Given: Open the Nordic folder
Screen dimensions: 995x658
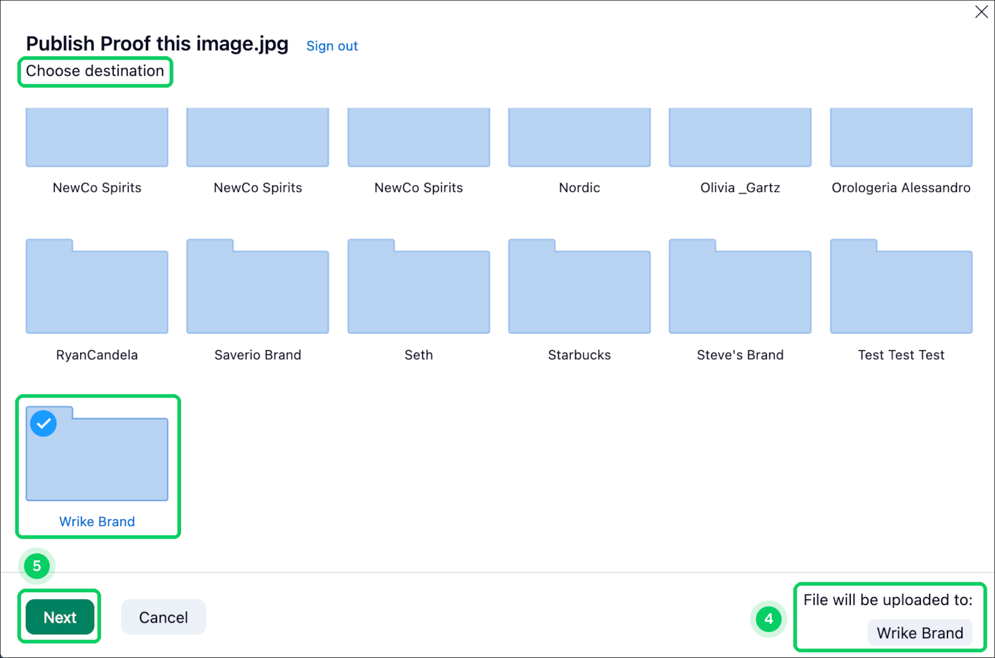Looking at the screenshot, I should (579, 138).
